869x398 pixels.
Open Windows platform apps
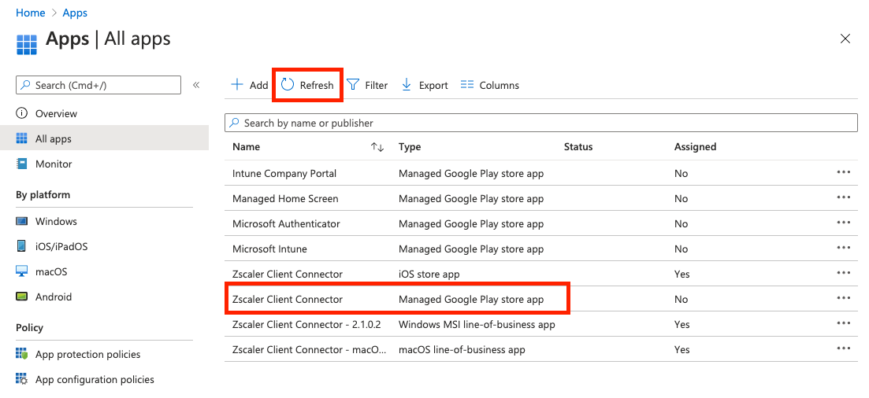[x=56, y=221]
